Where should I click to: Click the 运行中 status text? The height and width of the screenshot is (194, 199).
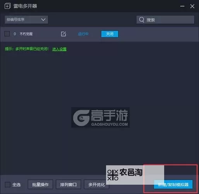coord(83,34)
